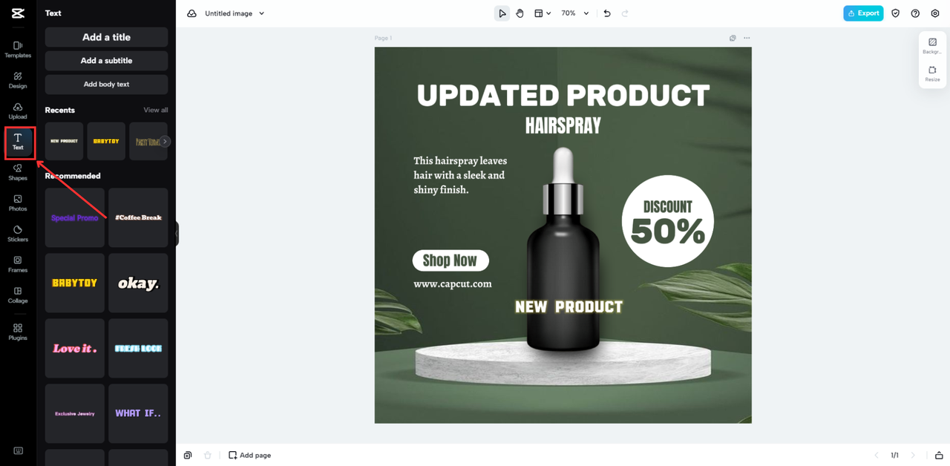
Task: Open the Frames sidebar panel
Action: [18, 265]
